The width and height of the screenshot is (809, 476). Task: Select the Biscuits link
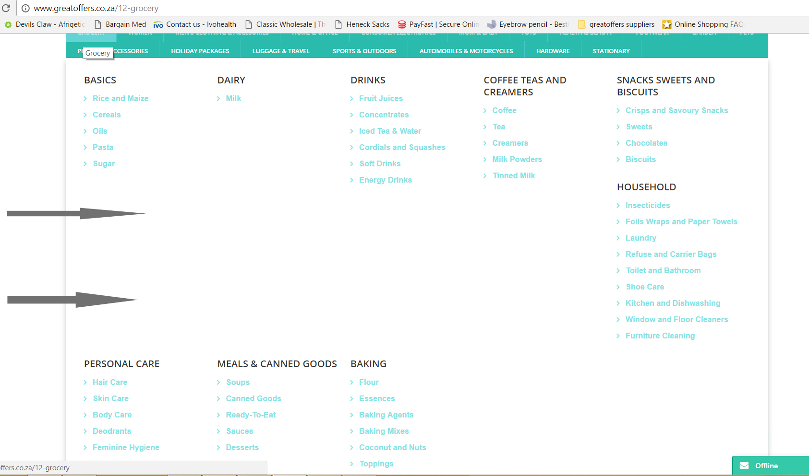tap(640, 159)
